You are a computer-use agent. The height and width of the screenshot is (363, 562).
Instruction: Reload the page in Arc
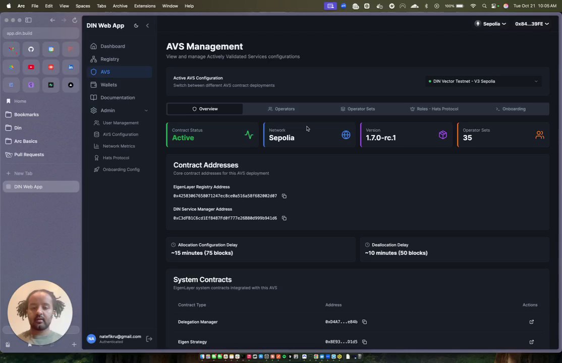(75, 20)
